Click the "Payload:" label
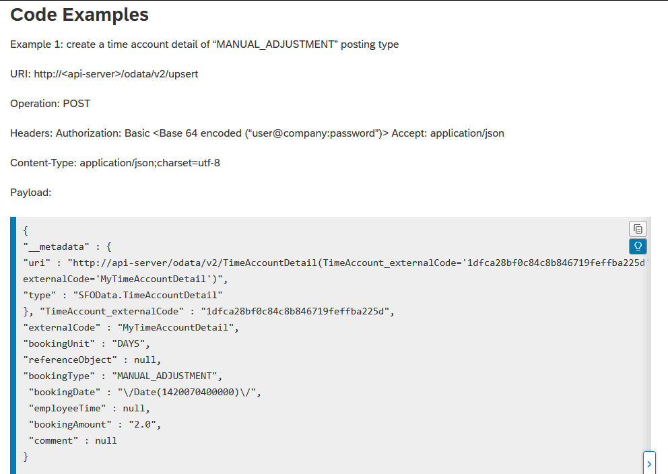The height and width of the screenshot is (474, 668). 30,193
